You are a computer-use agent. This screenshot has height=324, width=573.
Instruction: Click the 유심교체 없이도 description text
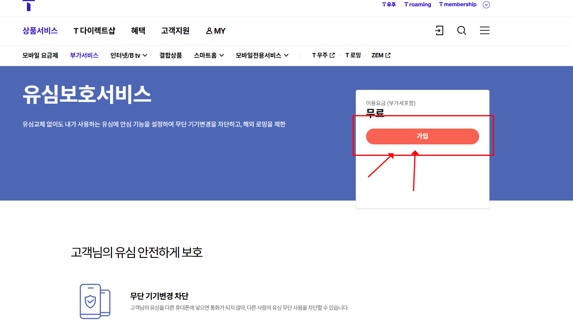[154, 124]
